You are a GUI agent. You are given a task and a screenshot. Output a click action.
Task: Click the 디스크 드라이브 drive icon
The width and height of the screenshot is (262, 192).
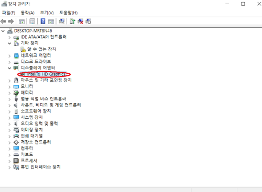[16, 62]
